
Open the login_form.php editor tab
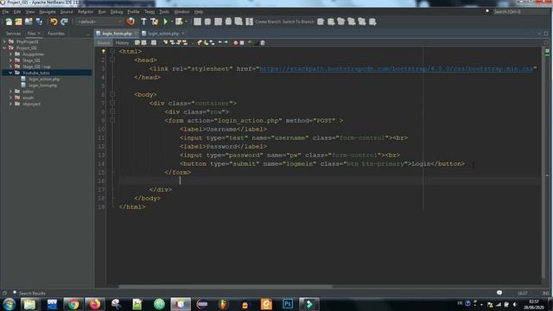coord(117,34)
